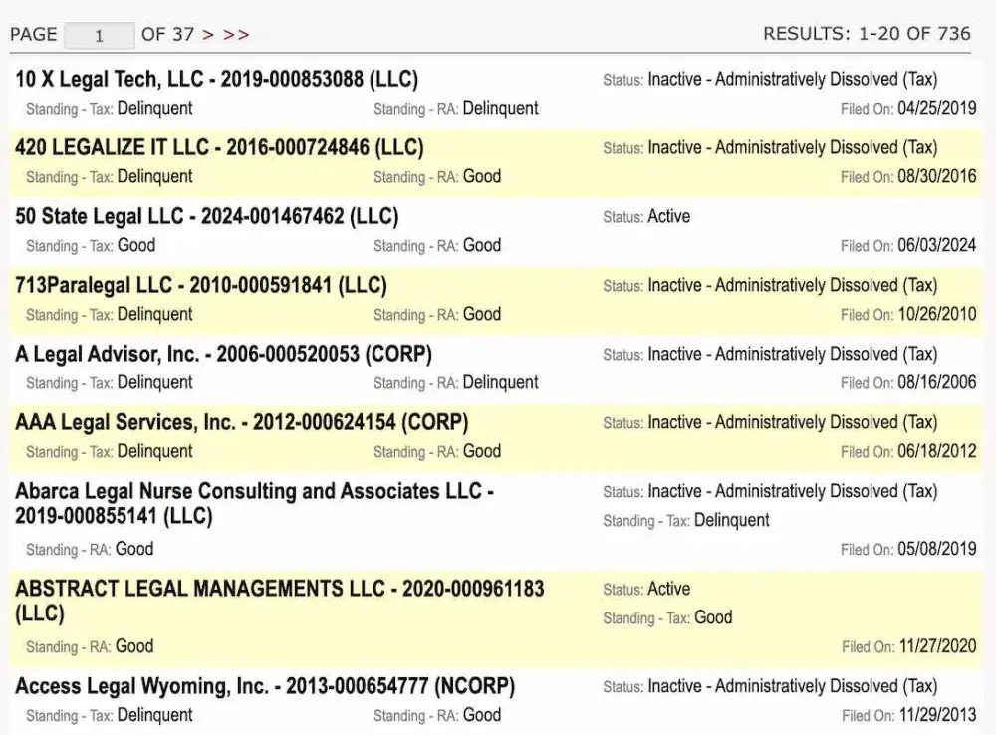Click the Results 1-20 of 736 counter
Image resolution: width=996 pixels, height=735 pixels.
coord(867,34)
